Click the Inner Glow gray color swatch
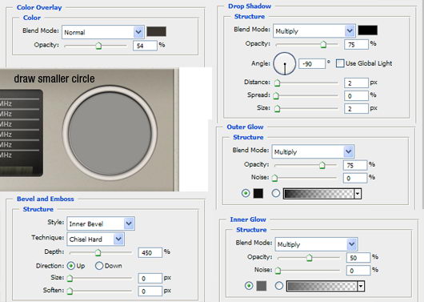Image resolution: width=424 pixels, height=302 pixels. click(x=262, y=286)
